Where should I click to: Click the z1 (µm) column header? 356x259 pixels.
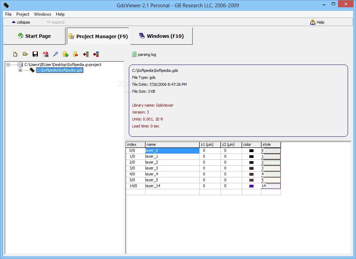210,144
